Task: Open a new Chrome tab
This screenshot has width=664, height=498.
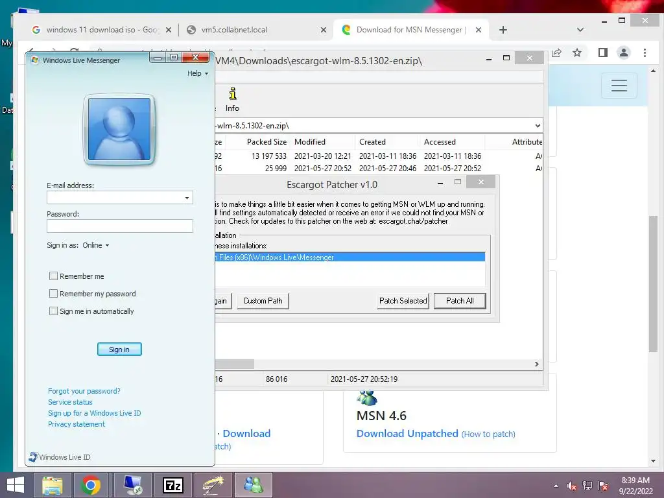Action: click(503, 30)
